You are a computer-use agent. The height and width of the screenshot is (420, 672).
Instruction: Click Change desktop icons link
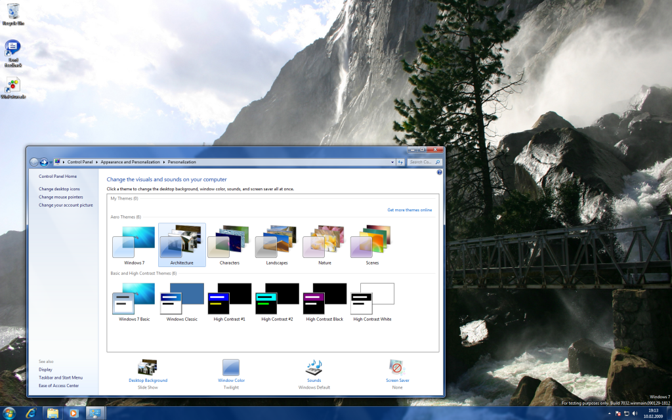click(59, 189)
